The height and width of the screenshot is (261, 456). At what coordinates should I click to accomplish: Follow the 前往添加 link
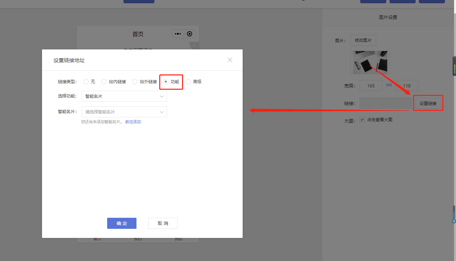[x=133, y=122]
